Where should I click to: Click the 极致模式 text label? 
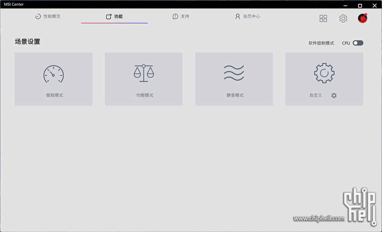(55, 95)
